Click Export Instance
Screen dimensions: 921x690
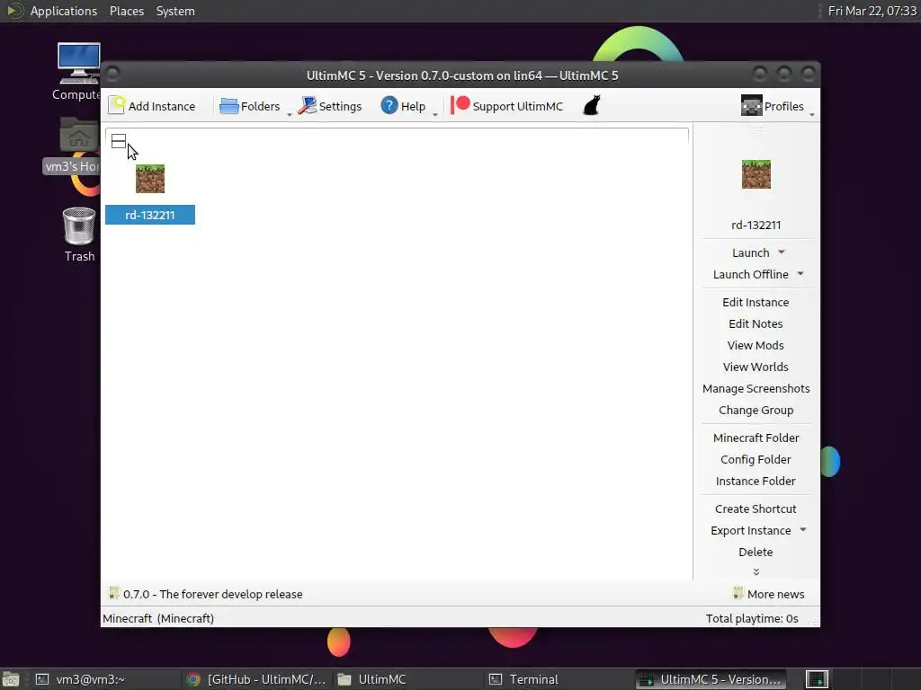pos(750,531)
